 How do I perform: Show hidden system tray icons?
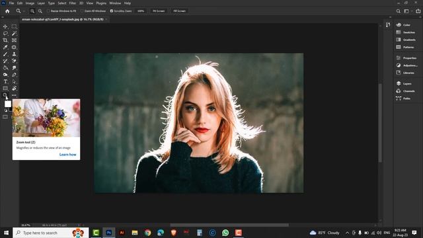tap(347, 233)
